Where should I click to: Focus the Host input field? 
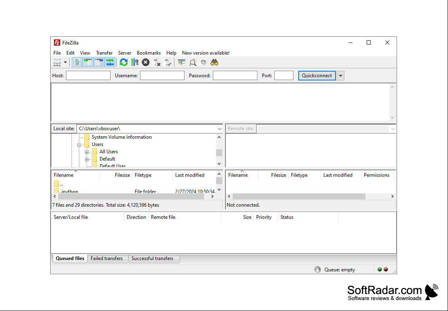[x=88, y=76]
